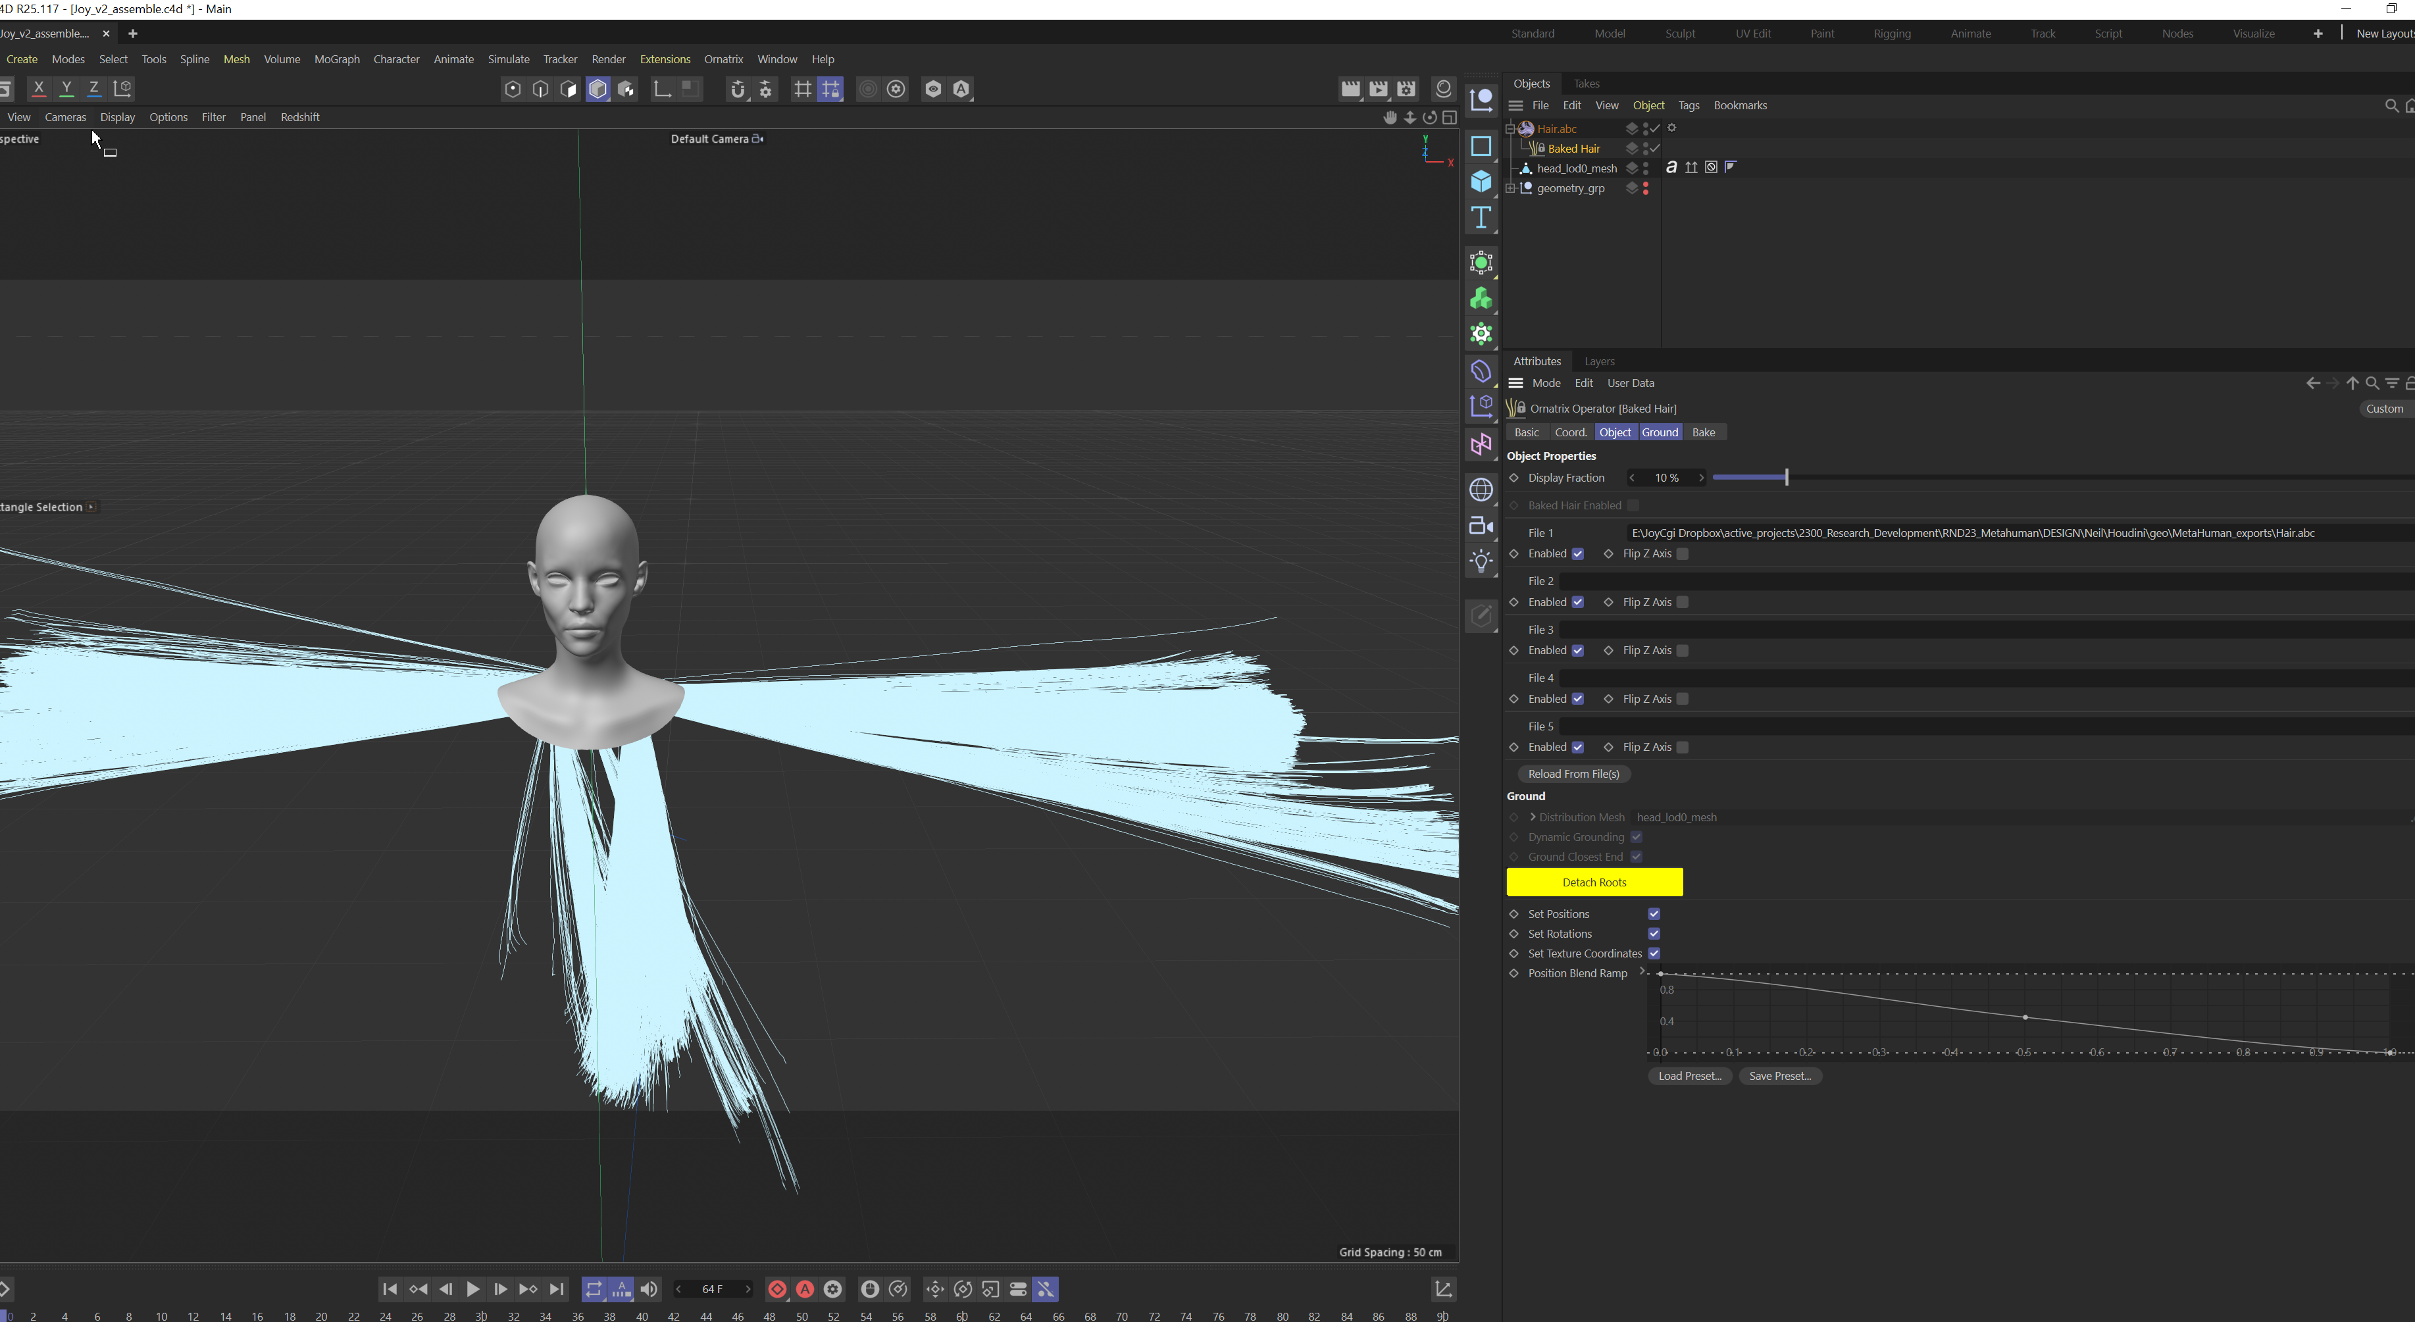Image resolution: width=2415 pixels, height=1322 pixels.
Task: Open Objects manager search icon
Action: coord(2391,106)
